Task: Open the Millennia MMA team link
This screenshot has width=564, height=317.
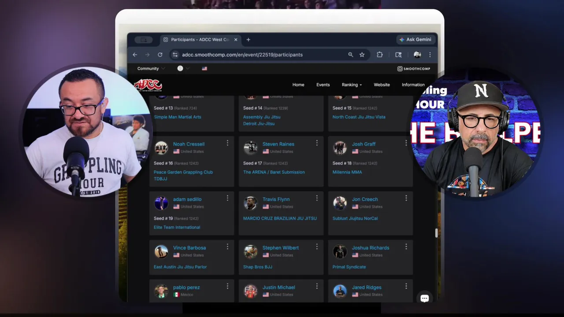Action: pos(347,172)
